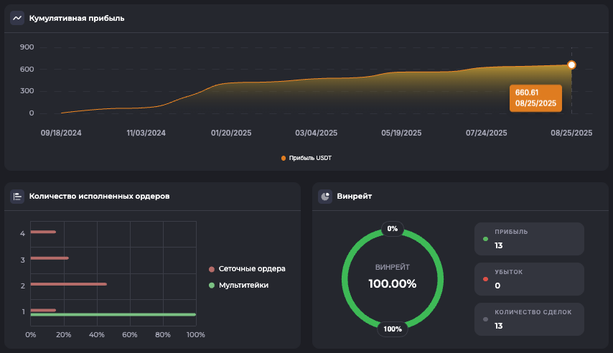Image resolution: width=613 pixels, height=353 pixels.
Task: Click the grey dot in КОЛИЧЕСТВО СДЕЛОК card
Action: pos(486,319)
